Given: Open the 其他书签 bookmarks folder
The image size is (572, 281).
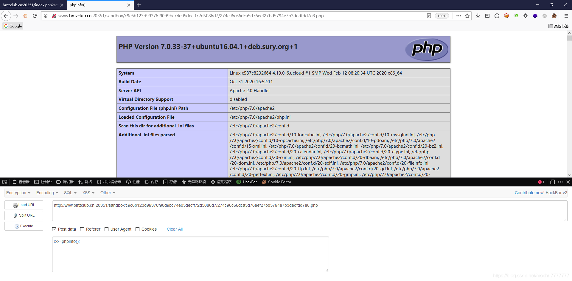Looking at the screenshot, I should tap(558, 26).
